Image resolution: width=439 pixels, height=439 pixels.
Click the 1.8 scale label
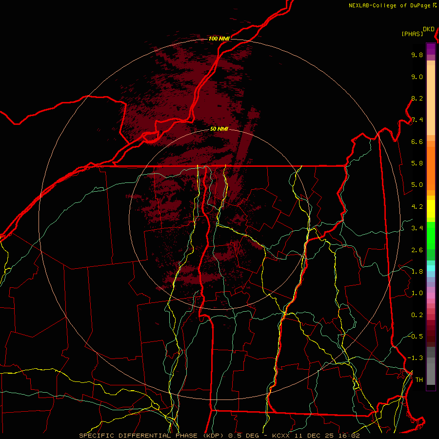click(x=417, y=272)
